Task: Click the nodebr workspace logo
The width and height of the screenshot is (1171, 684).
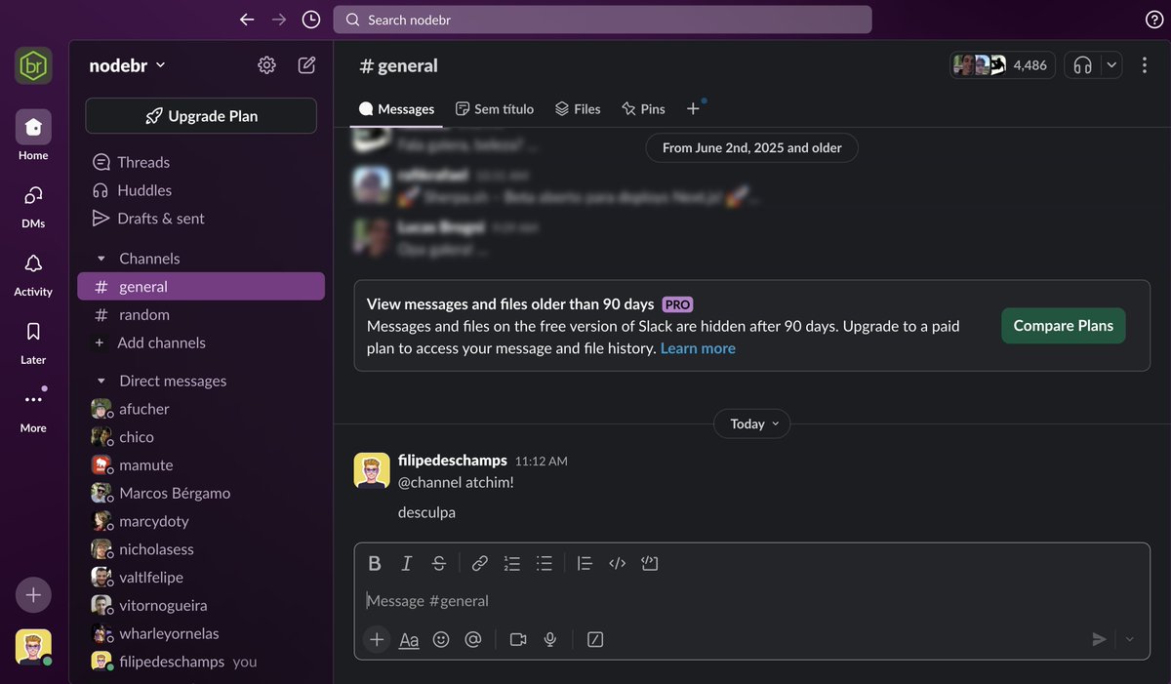Action: 33,65
